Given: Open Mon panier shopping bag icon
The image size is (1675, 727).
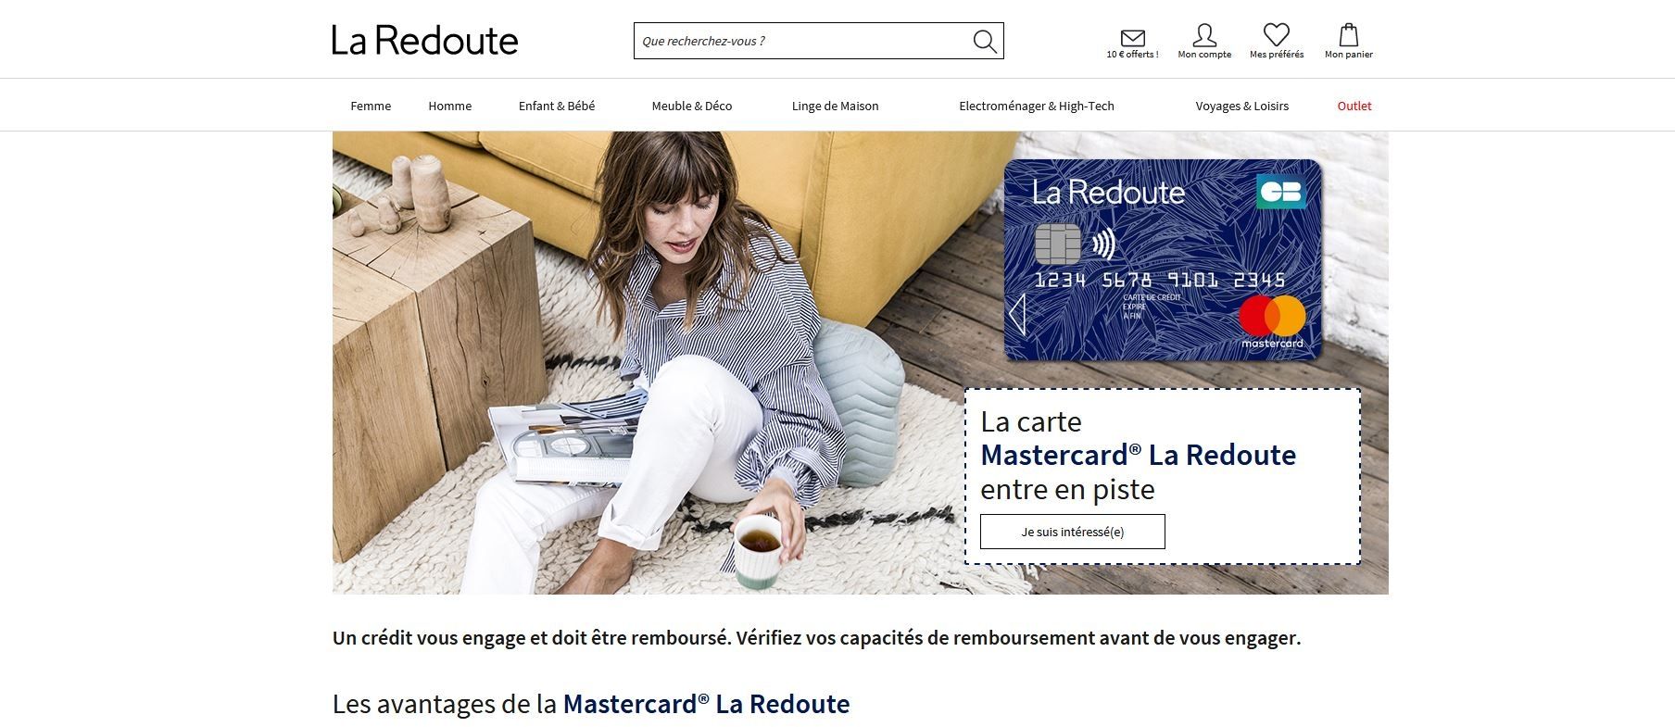Looking at the screenshot, I should point(1349,35).
